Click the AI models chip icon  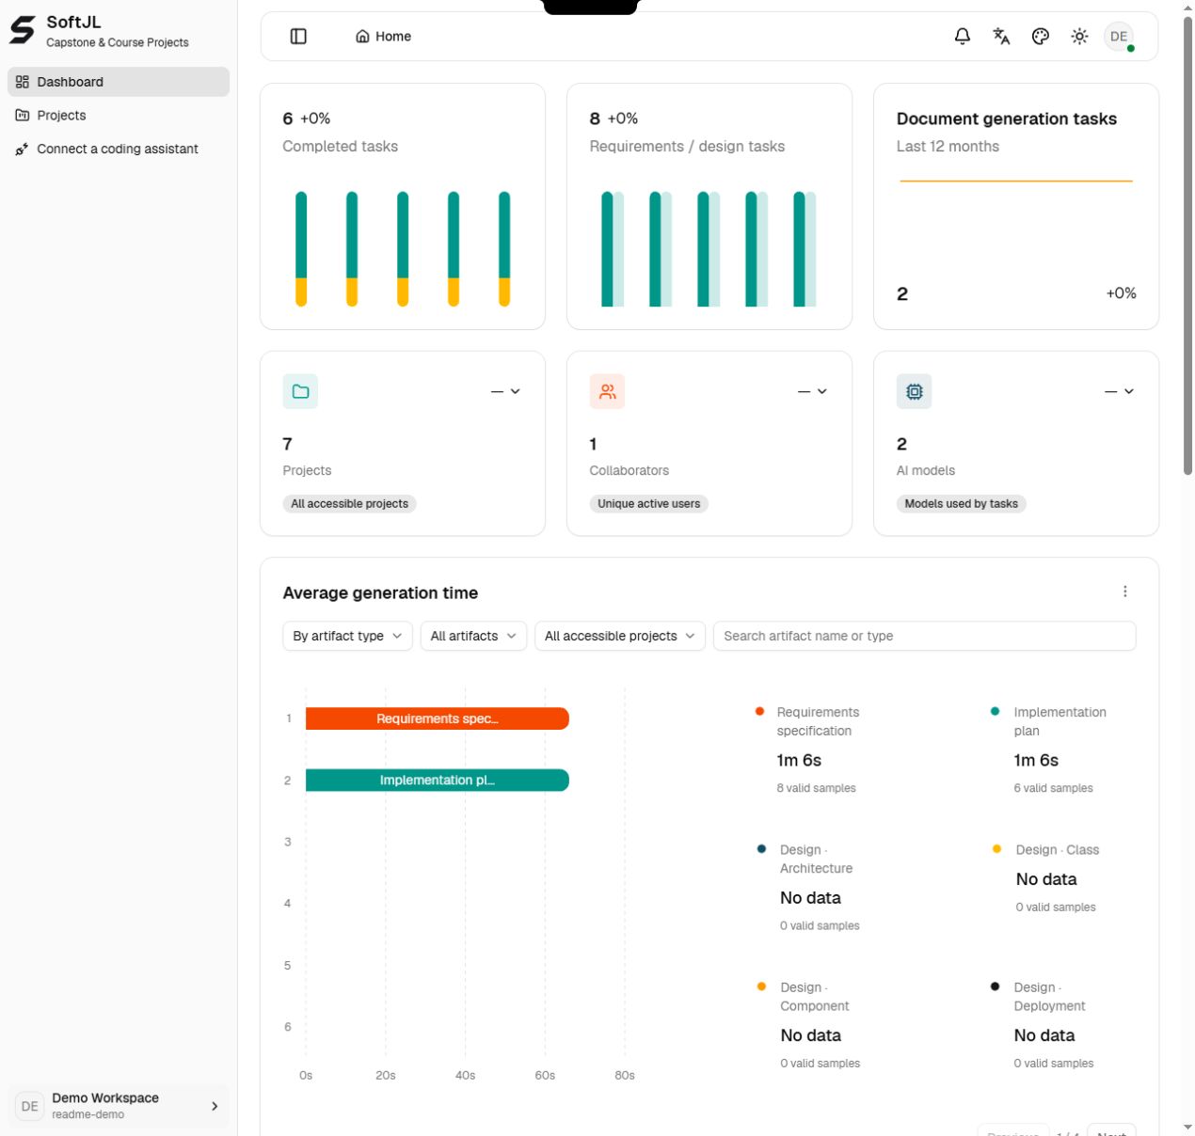[914, 391]
